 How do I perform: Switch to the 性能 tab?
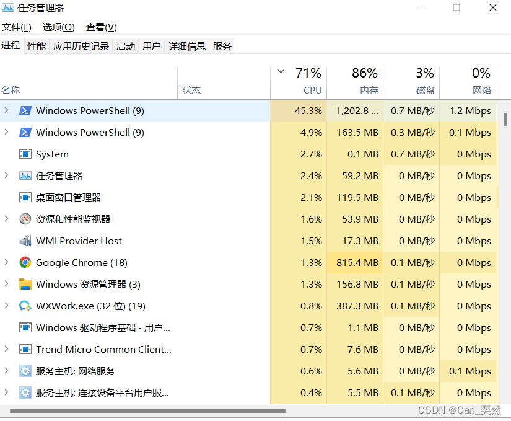coord(36,45)
